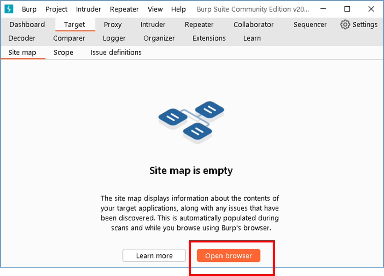Click the Open browser button
This screenshot has width=384, height=276.
click(x=228, y=256)
